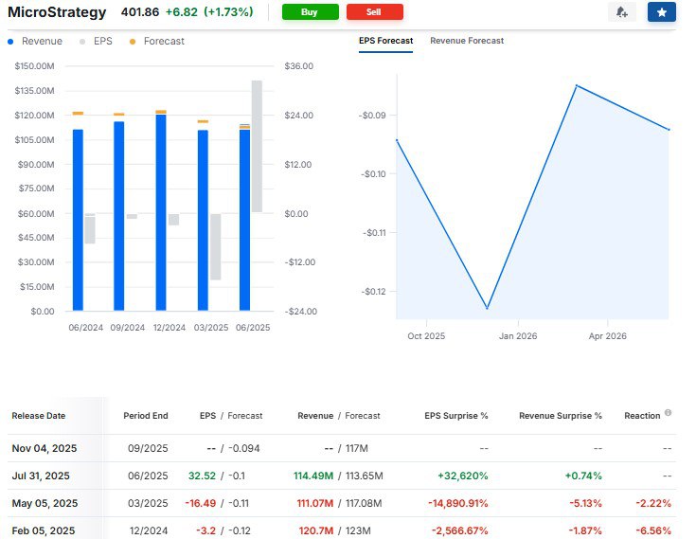Click the 401.86 stock price
This screenshot has width=696, height=539.
[x=140, y=12]
